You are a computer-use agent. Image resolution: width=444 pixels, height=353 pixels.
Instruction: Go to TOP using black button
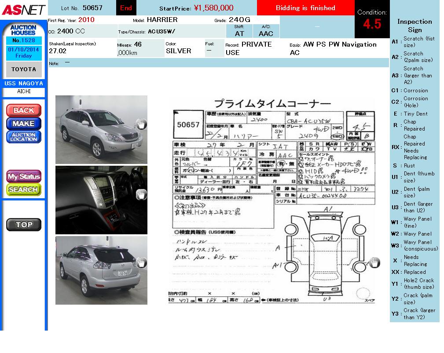coord(24,225)
